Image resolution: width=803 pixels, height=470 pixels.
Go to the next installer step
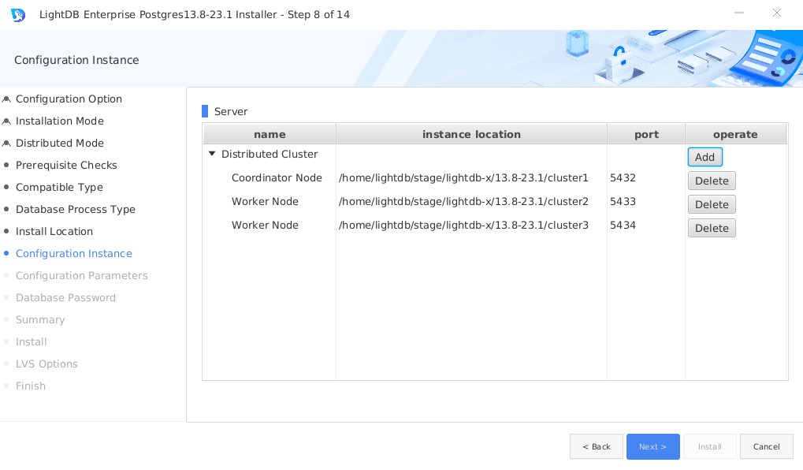(x=653, y=446)
